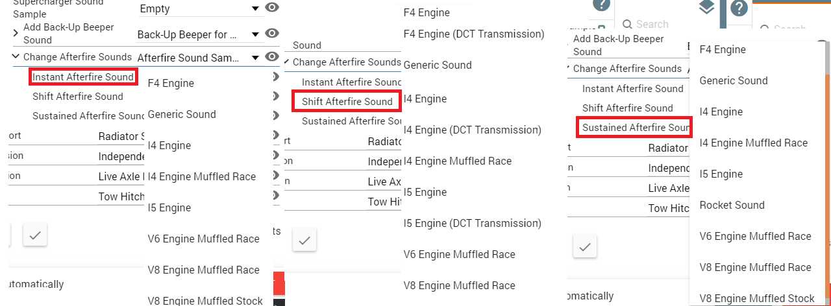The height and width of the screenshot is (306, 831).
Task: Select I4 Engine (DCT Transmission) option
Action: (472, 130)
